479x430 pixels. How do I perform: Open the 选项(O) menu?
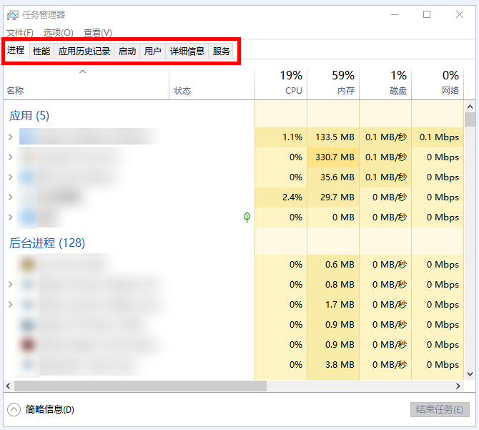click(x=58, y=32)
